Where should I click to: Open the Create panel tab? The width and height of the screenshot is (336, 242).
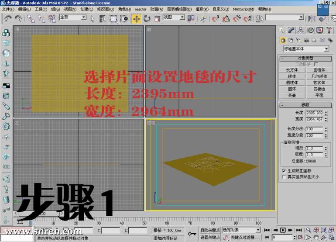(282, 31)
